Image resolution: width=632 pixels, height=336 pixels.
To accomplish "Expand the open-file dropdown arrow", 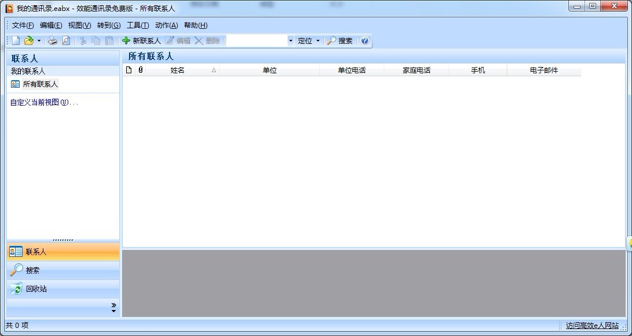I will [39, 40].
